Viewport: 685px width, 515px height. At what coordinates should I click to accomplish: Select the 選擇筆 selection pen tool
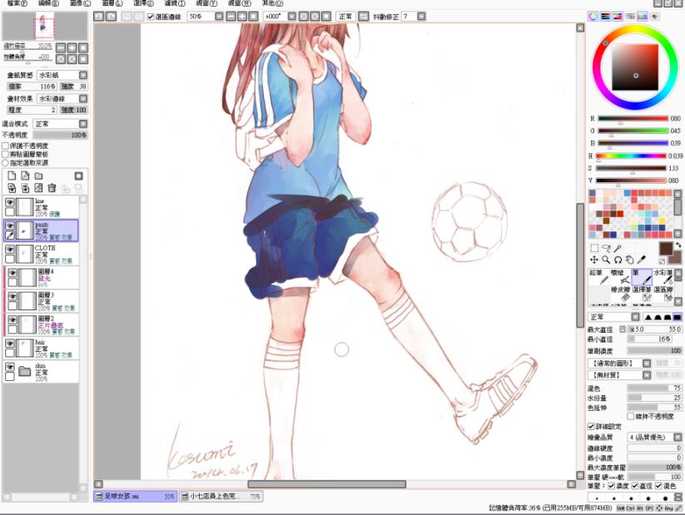click(642, 294)
